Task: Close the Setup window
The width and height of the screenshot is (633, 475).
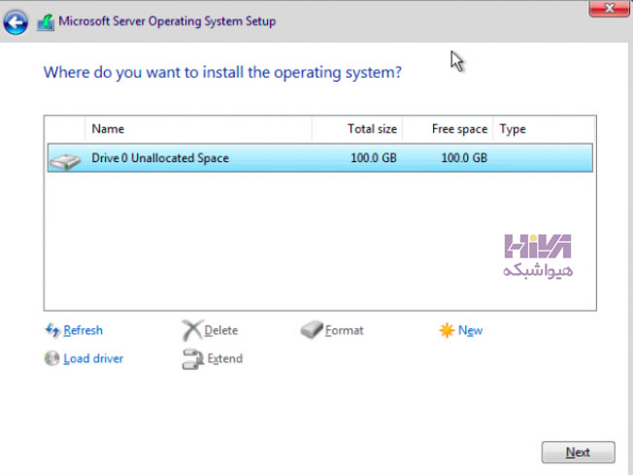Action: [609, 9]
